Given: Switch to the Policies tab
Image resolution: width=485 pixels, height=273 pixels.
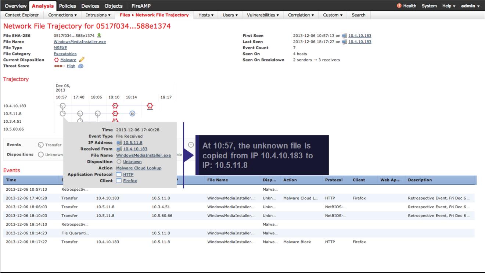Looking at the screenshot, I should click(x=68, y=6).
